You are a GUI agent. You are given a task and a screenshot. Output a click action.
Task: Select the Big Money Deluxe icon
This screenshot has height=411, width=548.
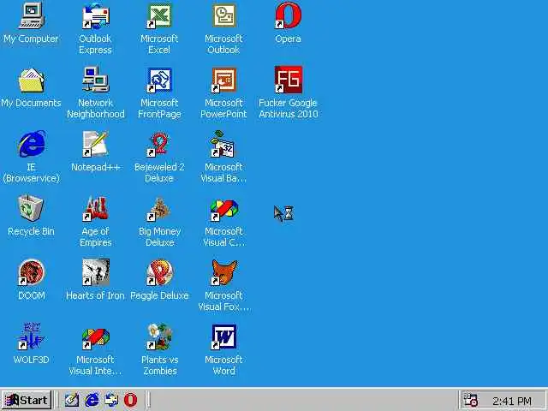[159, 209]
